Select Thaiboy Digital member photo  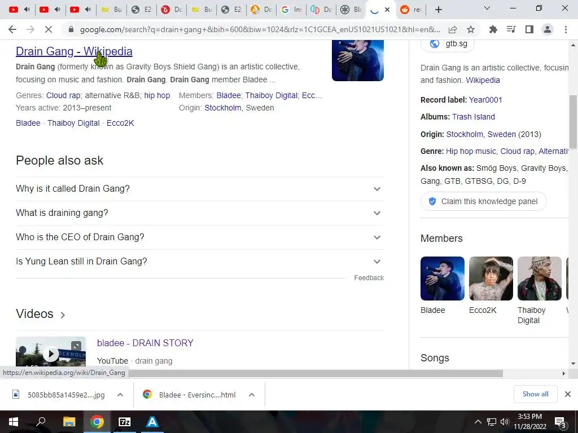(x=539, y=279)
